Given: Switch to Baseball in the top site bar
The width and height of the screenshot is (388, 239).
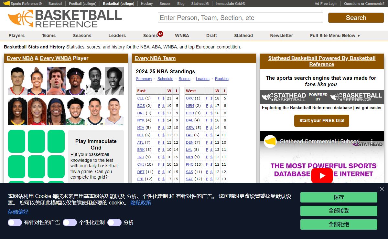Looking at the screenshot, I should pyautogui.click(x=55, y=4).
